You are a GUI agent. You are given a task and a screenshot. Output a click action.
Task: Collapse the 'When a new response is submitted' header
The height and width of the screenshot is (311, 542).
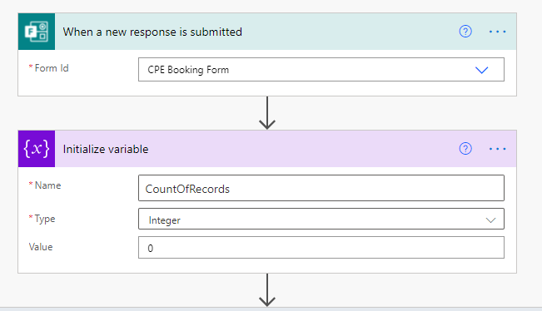(x=152, y=32)
